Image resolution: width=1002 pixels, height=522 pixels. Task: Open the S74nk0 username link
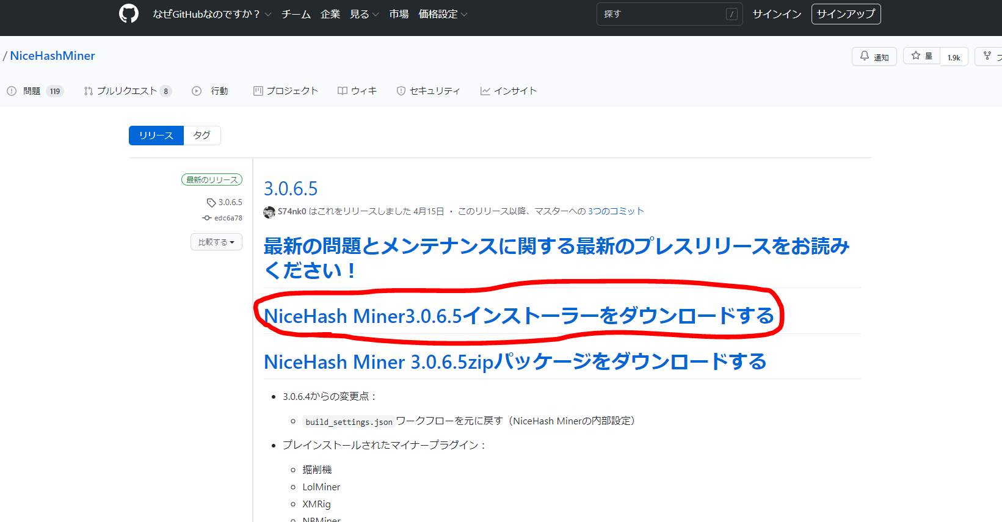(292, 211)
